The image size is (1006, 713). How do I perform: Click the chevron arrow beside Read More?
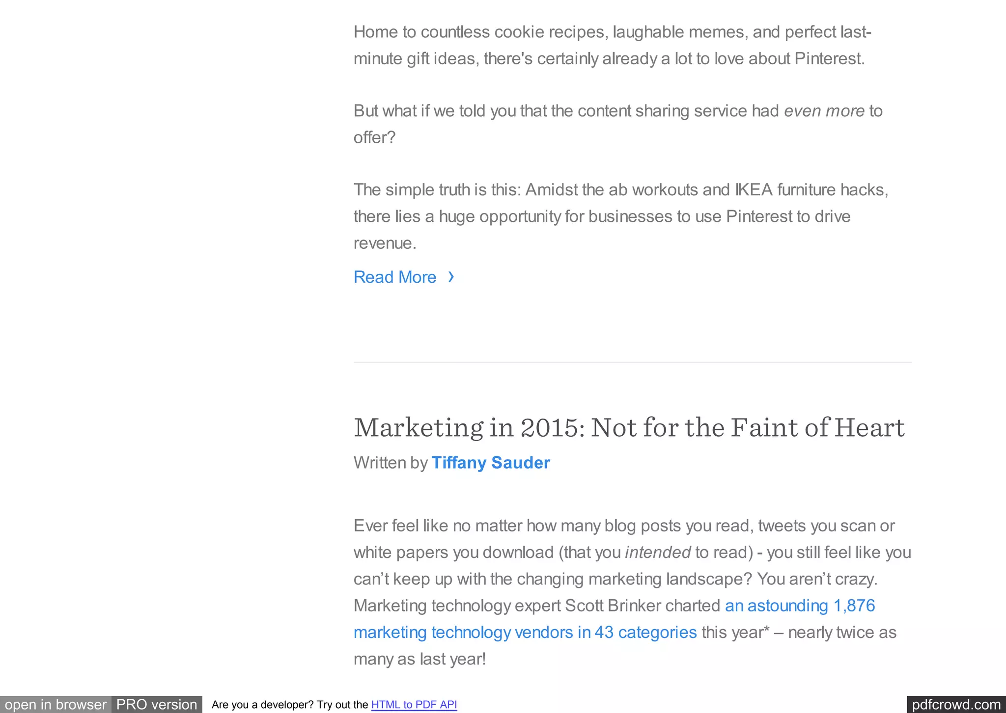pos(451,277)
